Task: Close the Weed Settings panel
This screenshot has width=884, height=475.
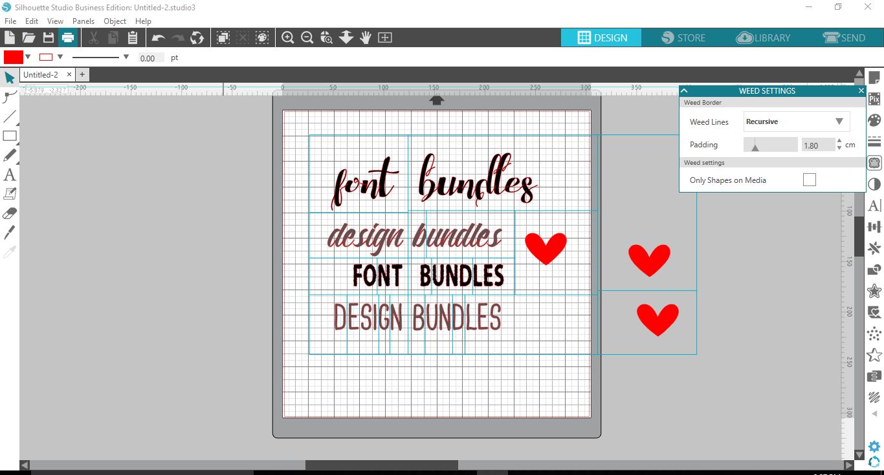Action: [861, 91]
